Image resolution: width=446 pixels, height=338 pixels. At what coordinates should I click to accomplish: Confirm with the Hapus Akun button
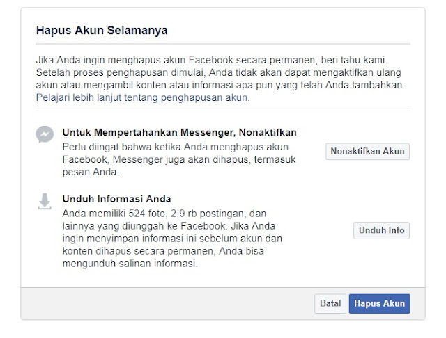coord(379,303)
